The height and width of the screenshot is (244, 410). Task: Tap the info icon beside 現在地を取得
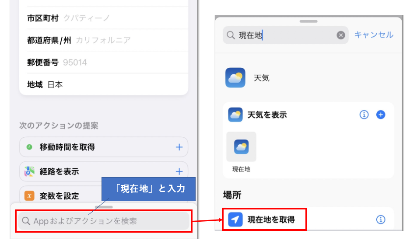point(380,220)
